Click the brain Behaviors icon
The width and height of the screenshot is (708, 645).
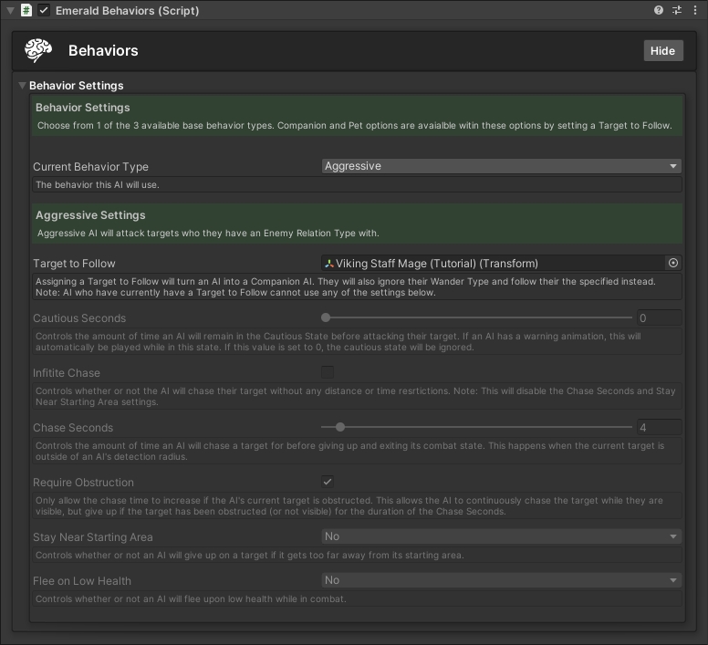point(38,50)
